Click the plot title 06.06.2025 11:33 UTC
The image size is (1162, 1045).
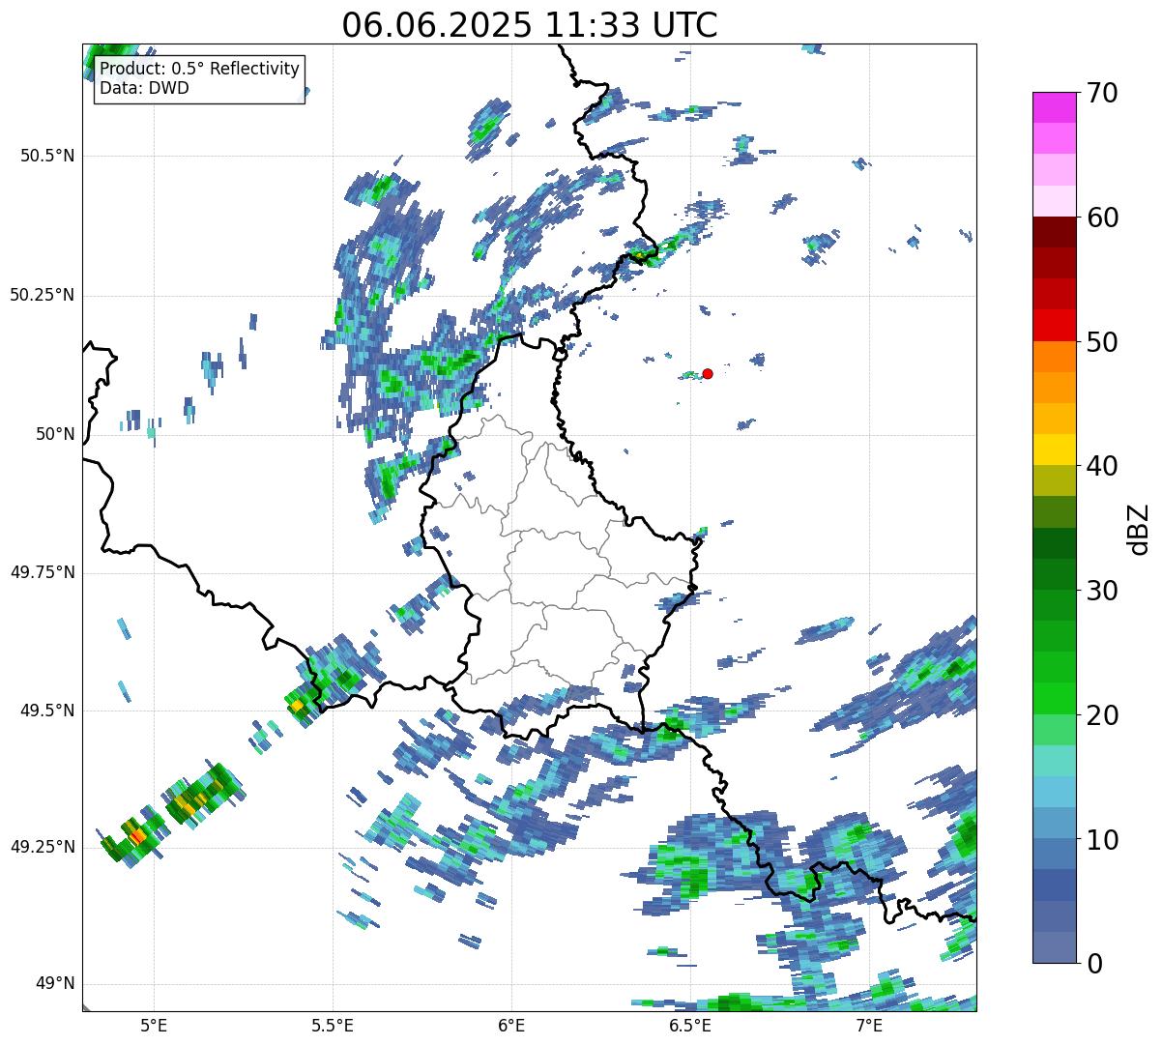[530, 25]
